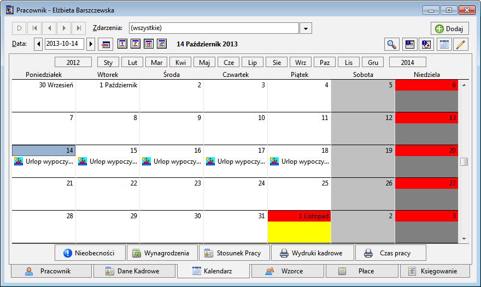481x287 pixels.
Task: Select the Urlop wypoczynkowy entry on day 17
Action: (x=235, y=162)
